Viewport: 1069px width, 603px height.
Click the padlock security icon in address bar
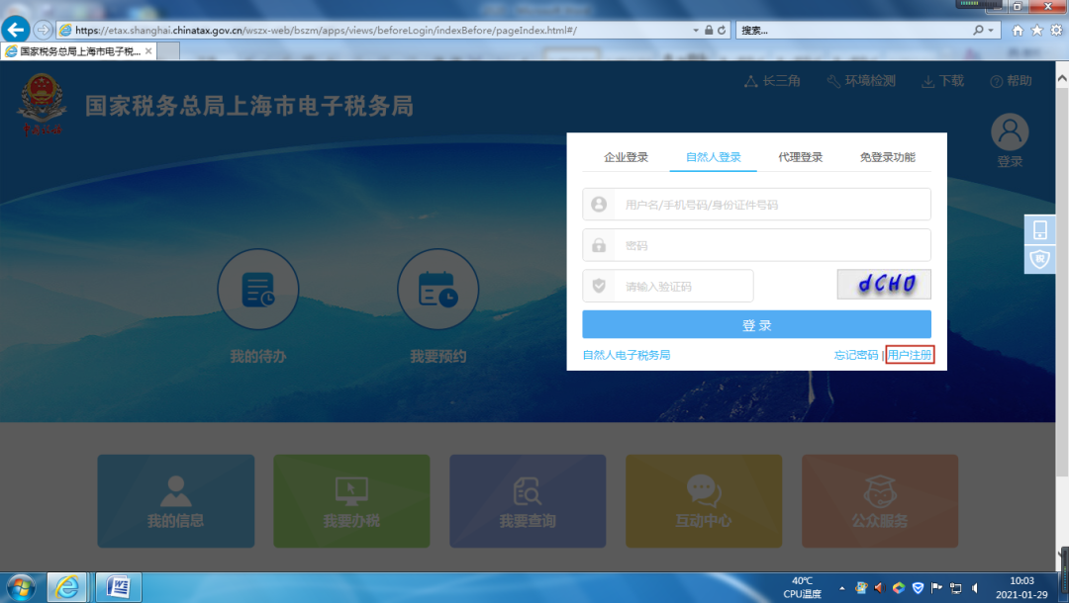pos(709,30)
